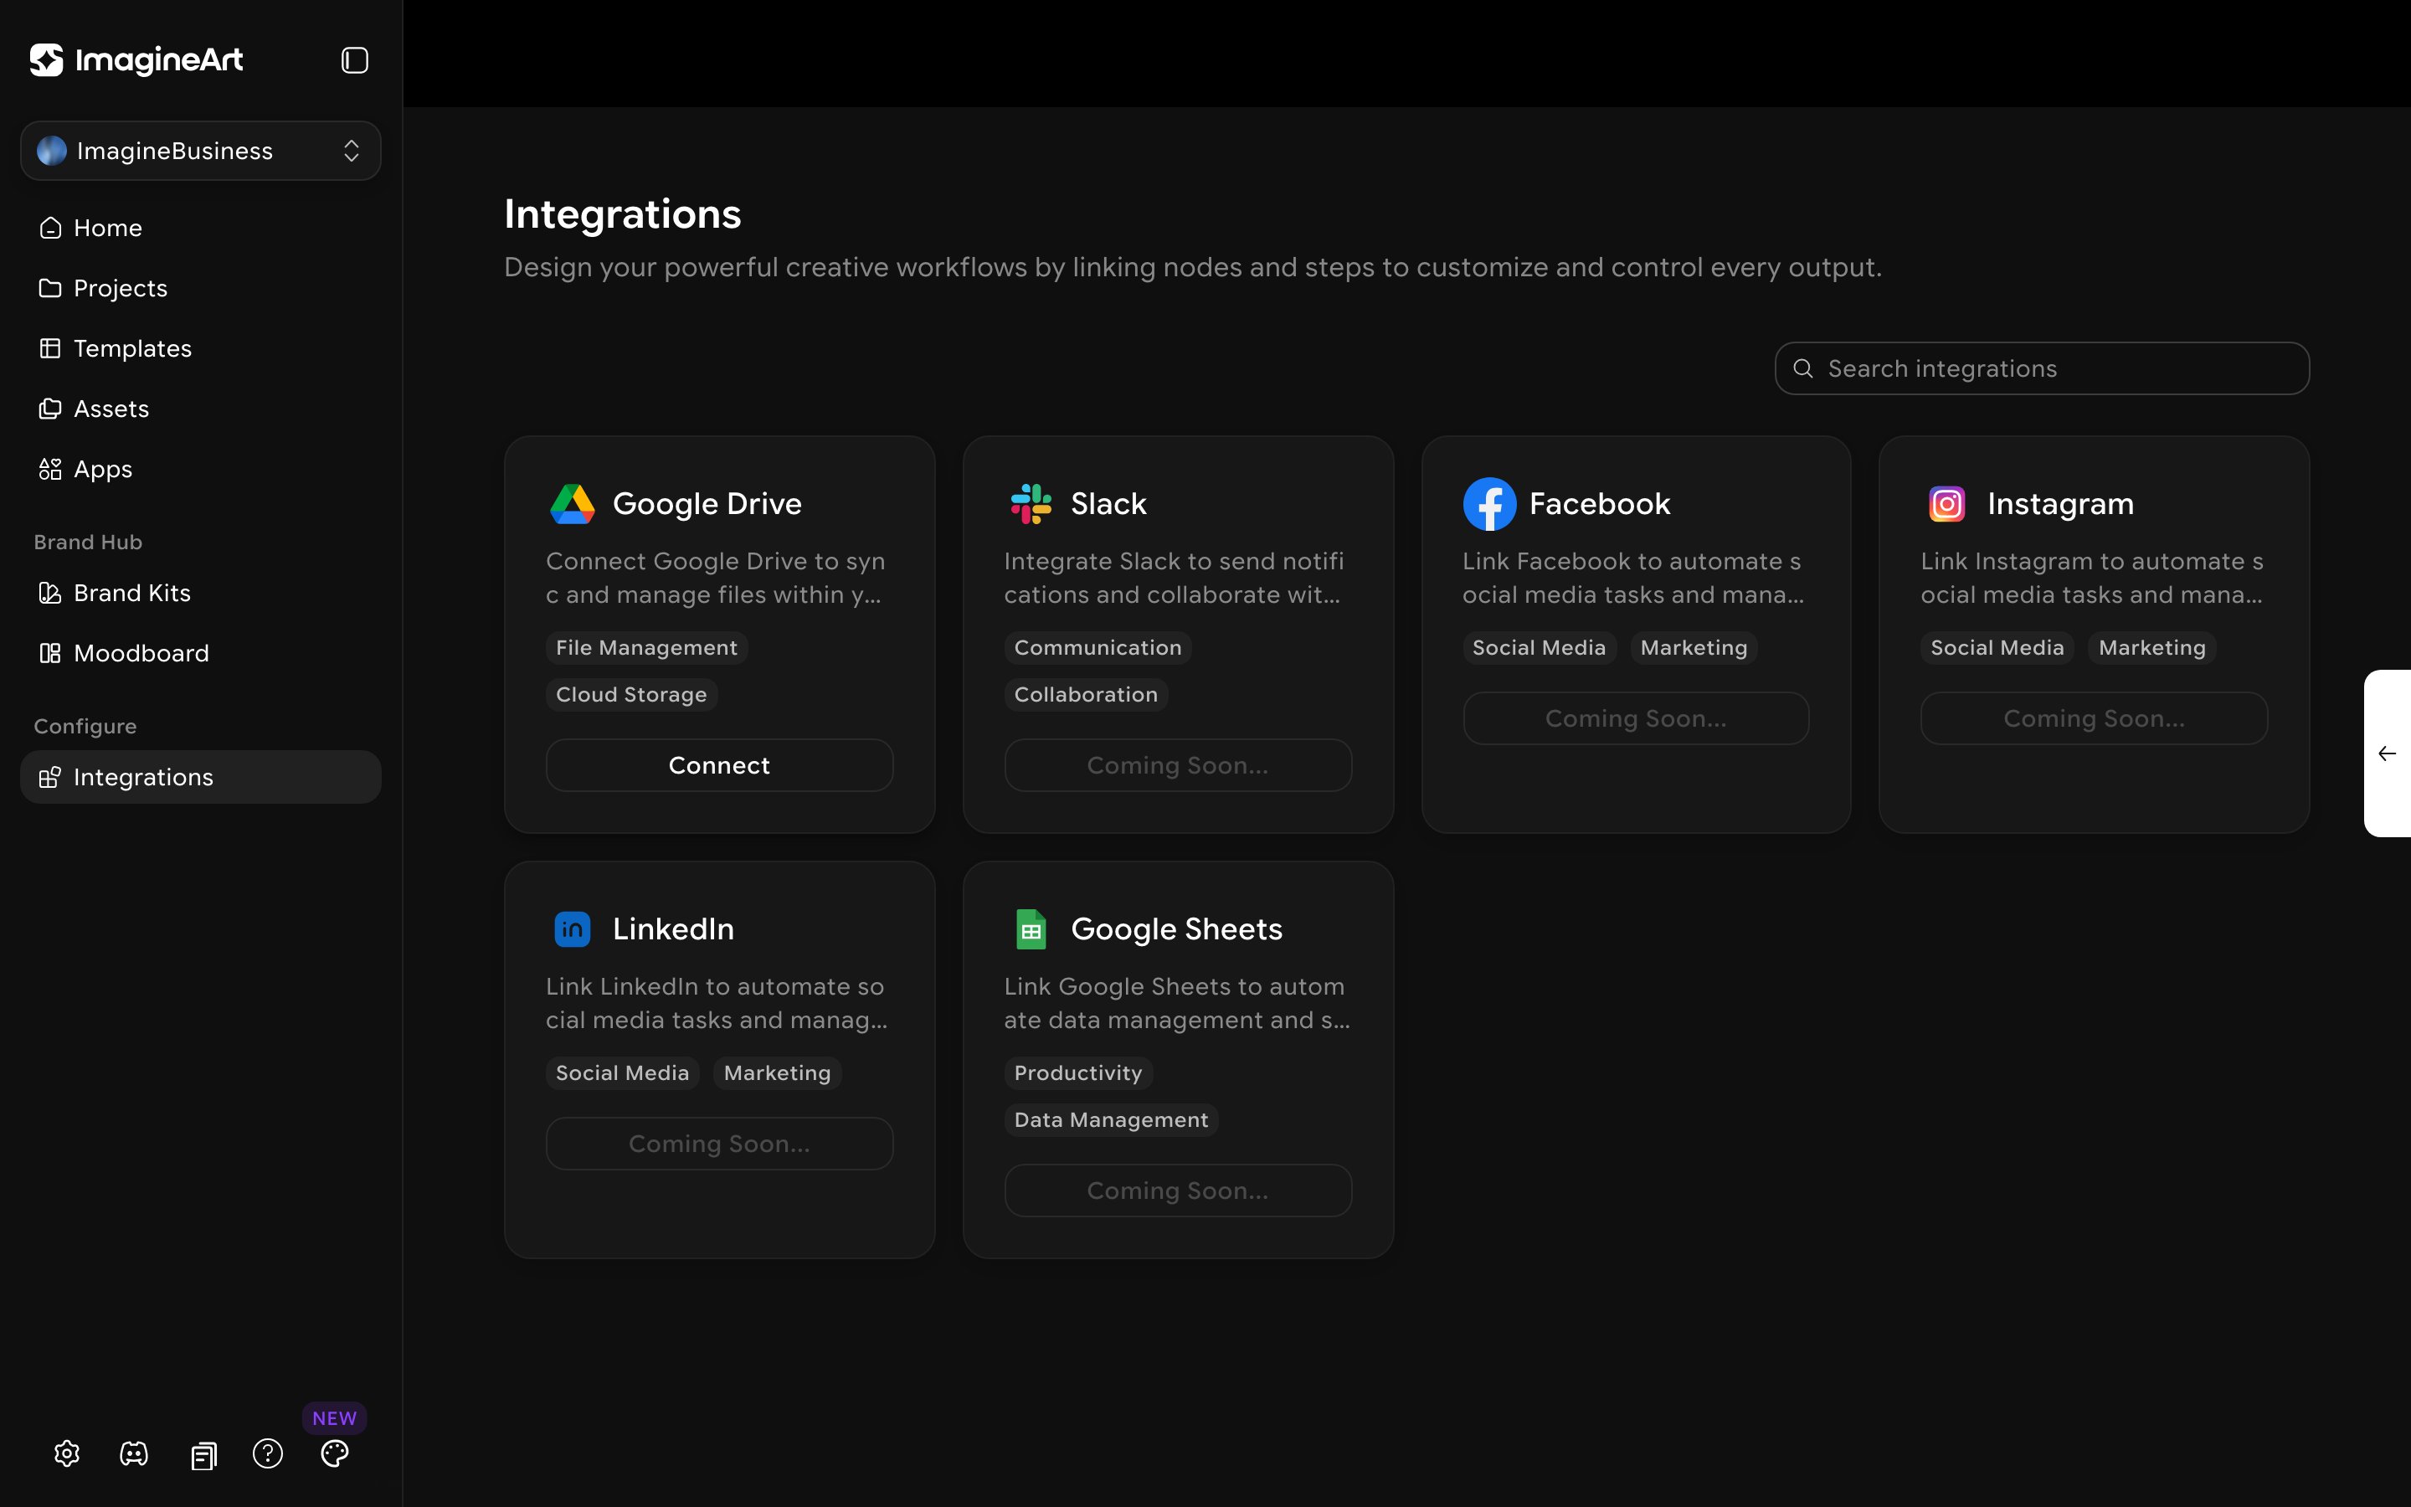Click the Brand Hub section label

[x=88, y=543]
